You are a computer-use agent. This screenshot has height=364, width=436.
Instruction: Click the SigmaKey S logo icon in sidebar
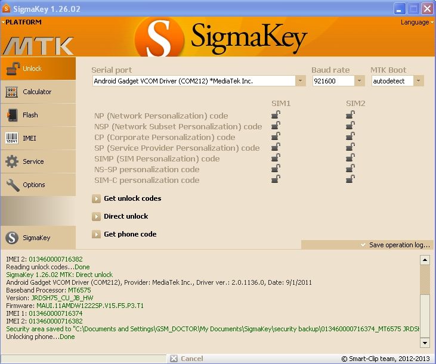pyautogui.click(x=12, y=238)
